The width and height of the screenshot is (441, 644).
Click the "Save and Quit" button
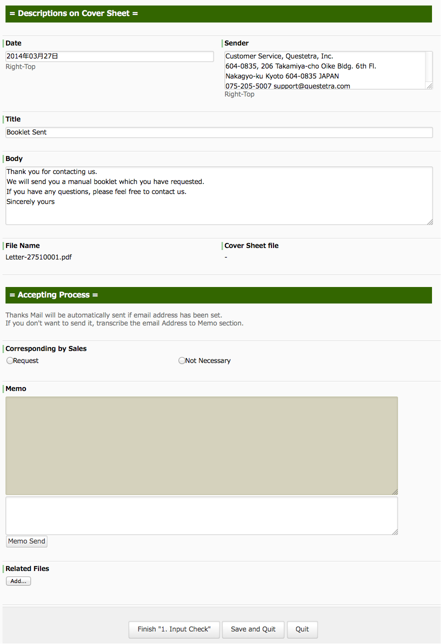pyautogui.click(x=252, y=629)
